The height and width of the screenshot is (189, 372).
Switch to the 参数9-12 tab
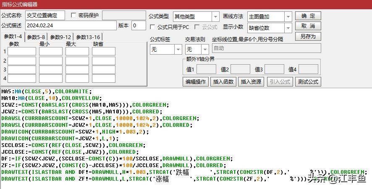pos(60,37)
